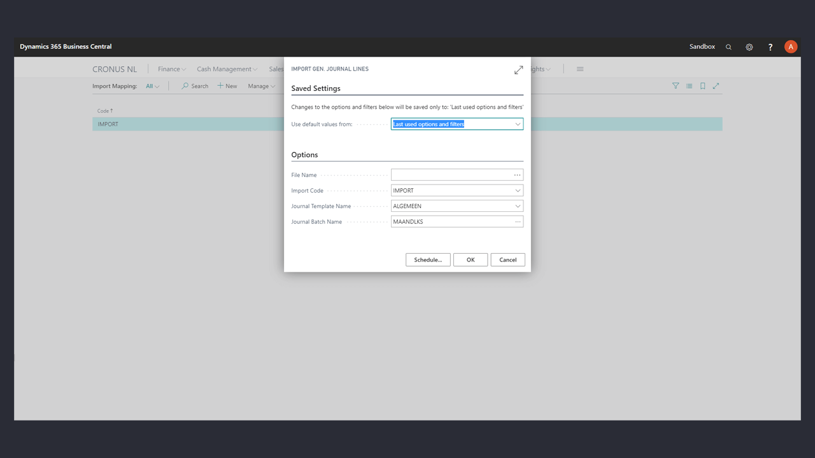Image resolution: width=815 pixels, height=458 pixels.
Task: Open 'Use default values from' dropdown arrow
Action: (518, 124)
